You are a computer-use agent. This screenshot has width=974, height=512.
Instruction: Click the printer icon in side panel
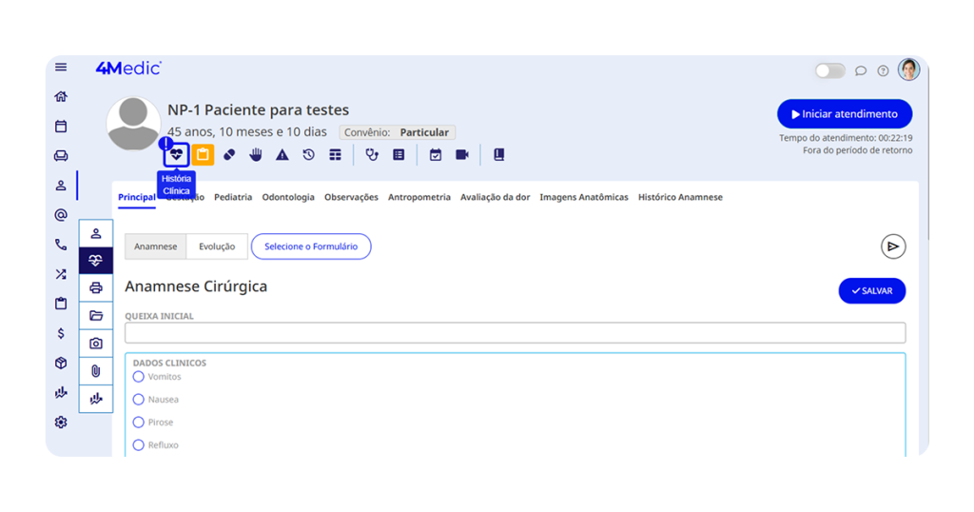96,287
